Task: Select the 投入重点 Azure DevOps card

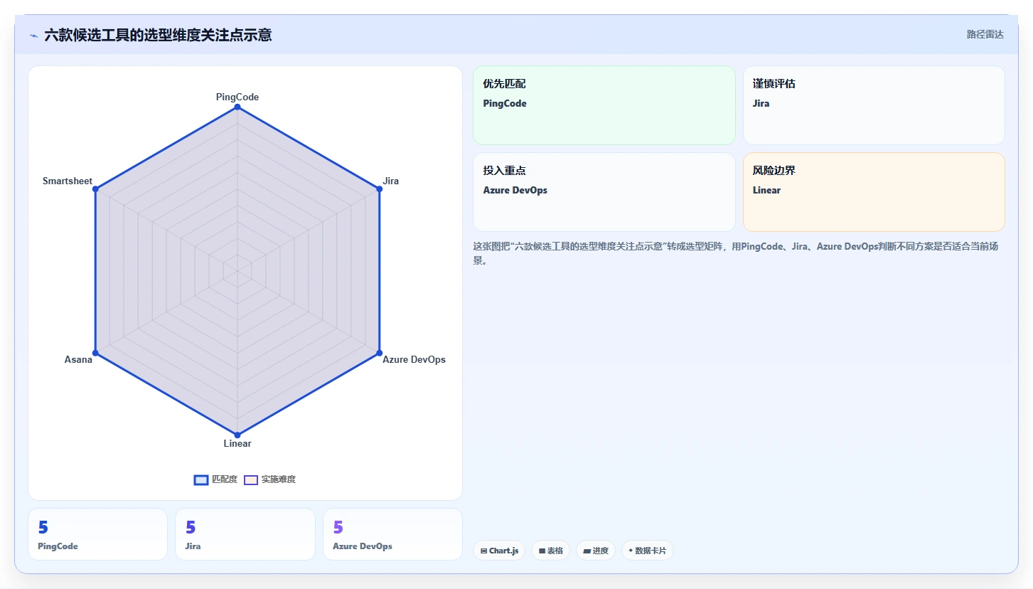Action: point(604,192)
